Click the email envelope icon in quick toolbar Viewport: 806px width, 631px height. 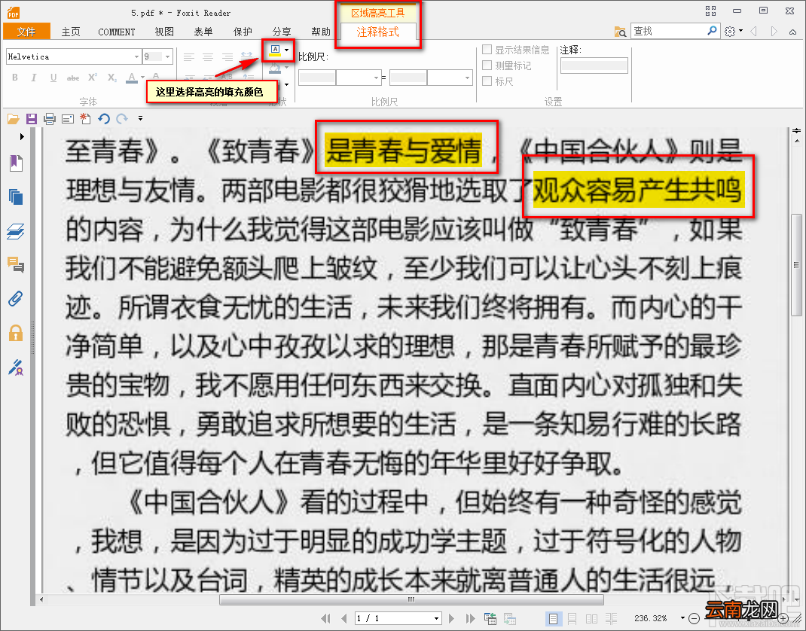pyautogui.click(x=67, y=119)
